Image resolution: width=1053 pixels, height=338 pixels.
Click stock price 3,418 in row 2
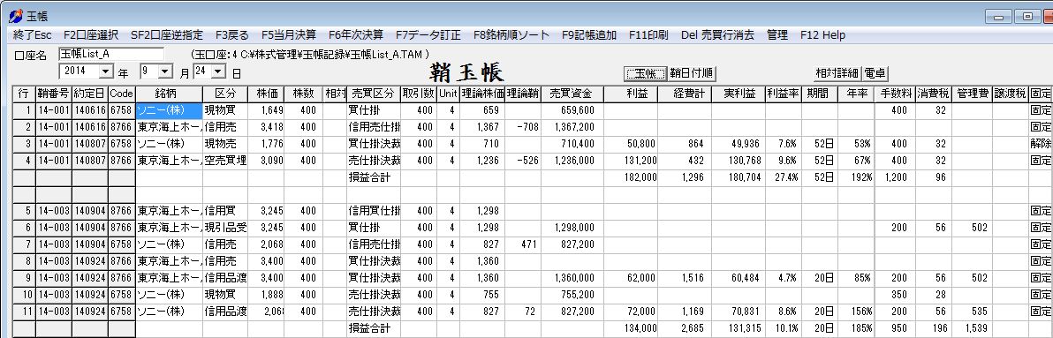[266, 127]
